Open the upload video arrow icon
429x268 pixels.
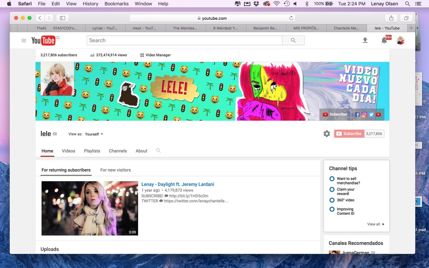click(x=365, y=40)
